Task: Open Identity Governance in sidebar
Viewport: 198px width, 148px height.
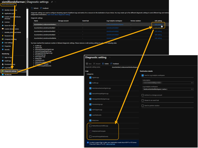Action: [x=9, y=10]
